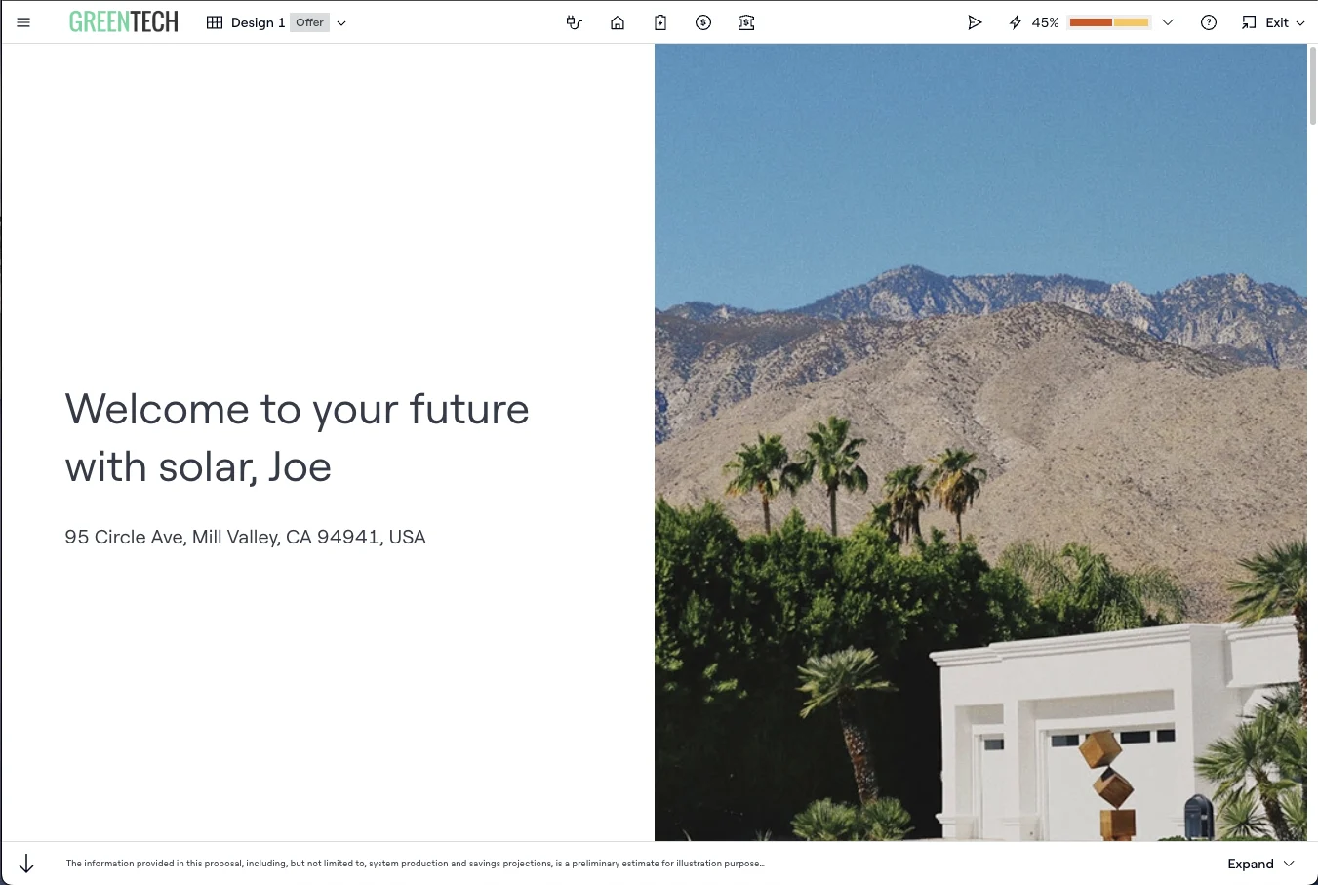Open the home site icon
Screen dimensions: 1318x885
[618, 22]
